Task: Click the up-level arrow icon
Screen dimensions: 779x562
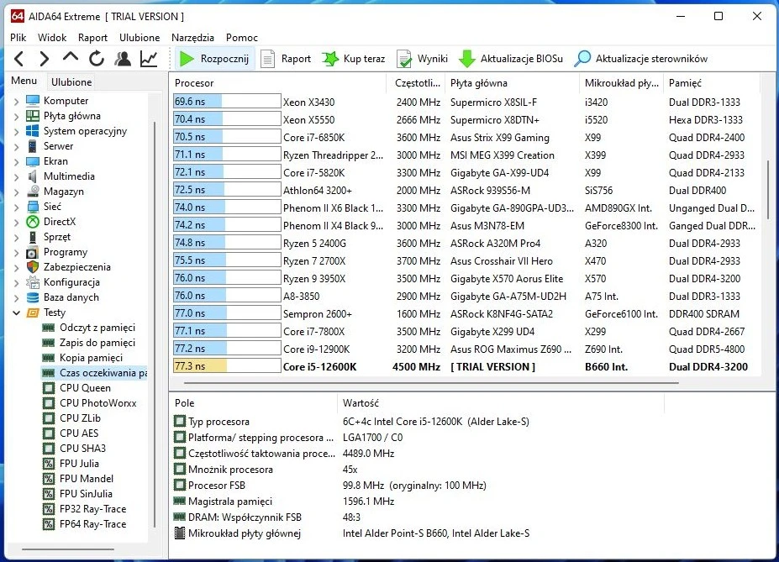Action: click(x=71, y=59)
